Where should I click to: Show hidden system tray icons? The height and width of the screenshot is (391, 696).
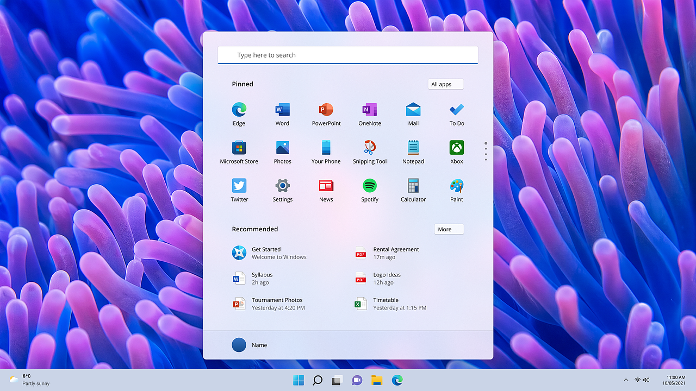[x=626, y=380]
